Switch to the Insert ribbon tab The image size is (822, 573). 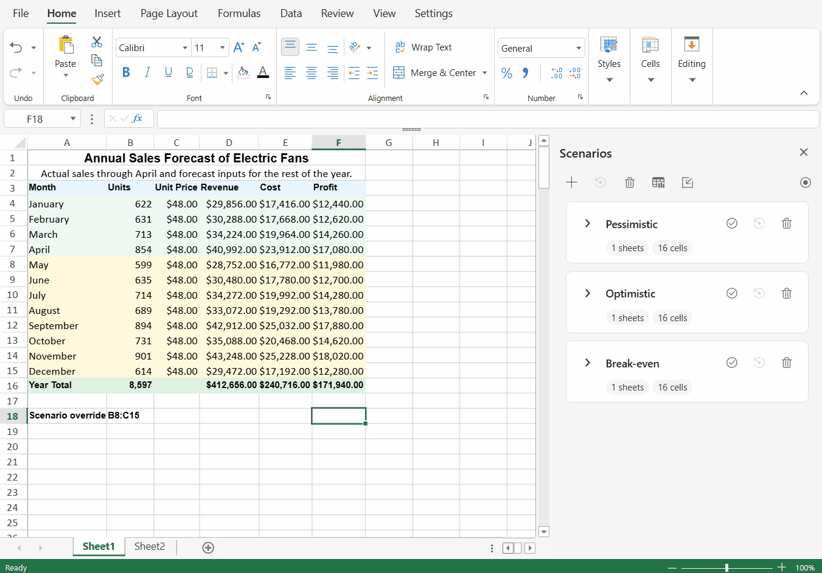(x=108, y=13)
